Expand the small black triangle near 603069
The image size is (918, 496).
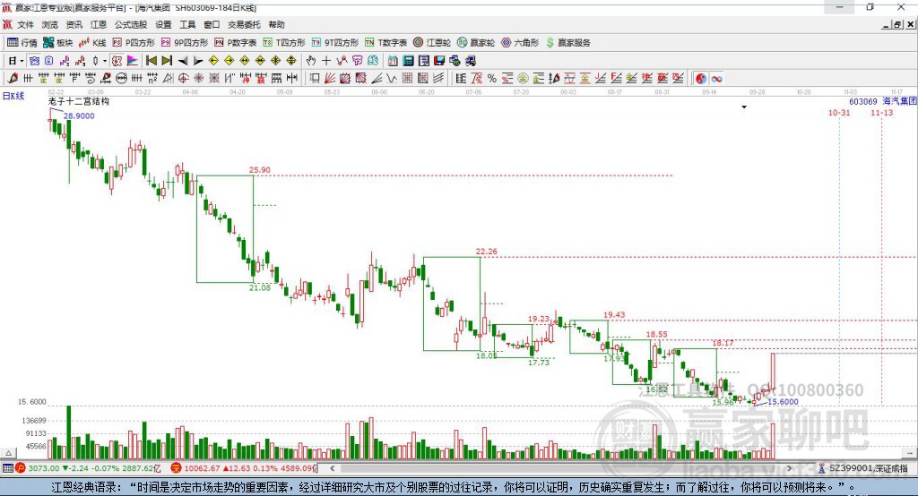pyautogui.click(x=744, y=107)
